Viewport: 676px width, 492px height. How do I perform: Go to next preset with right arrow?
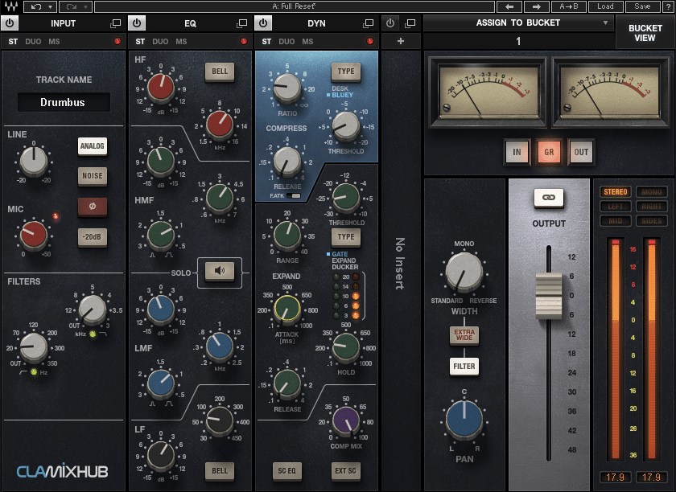(537, 6)
